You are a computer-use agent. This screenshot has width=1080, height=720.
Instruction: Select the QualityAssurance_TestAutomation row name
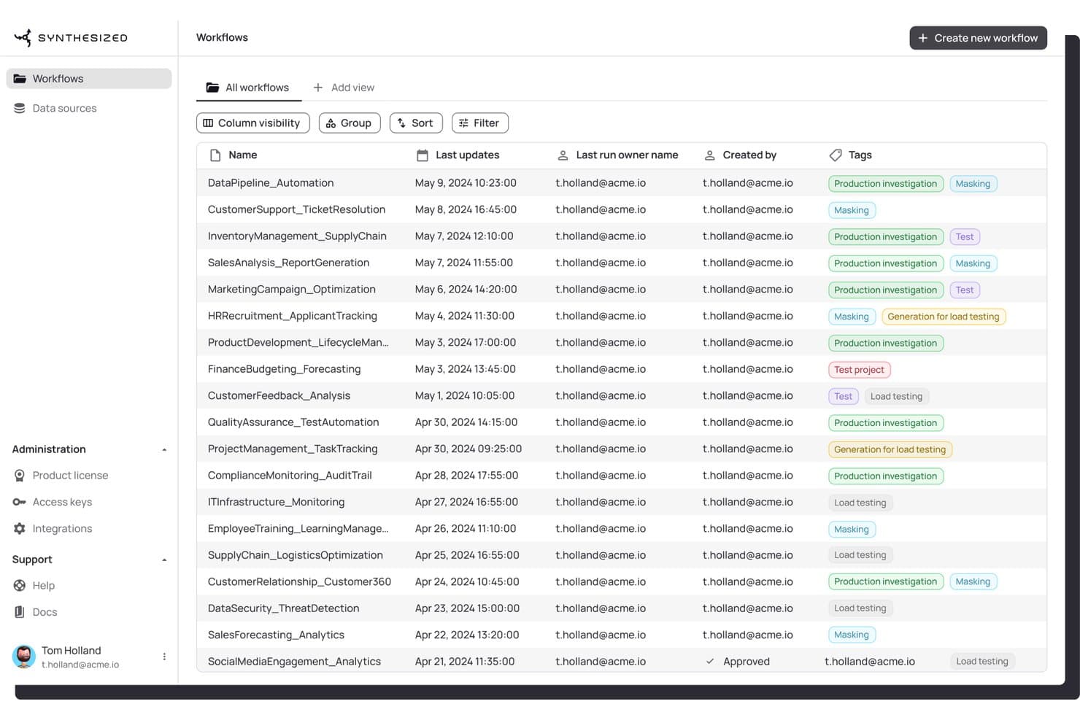click(x=293, y=422)
